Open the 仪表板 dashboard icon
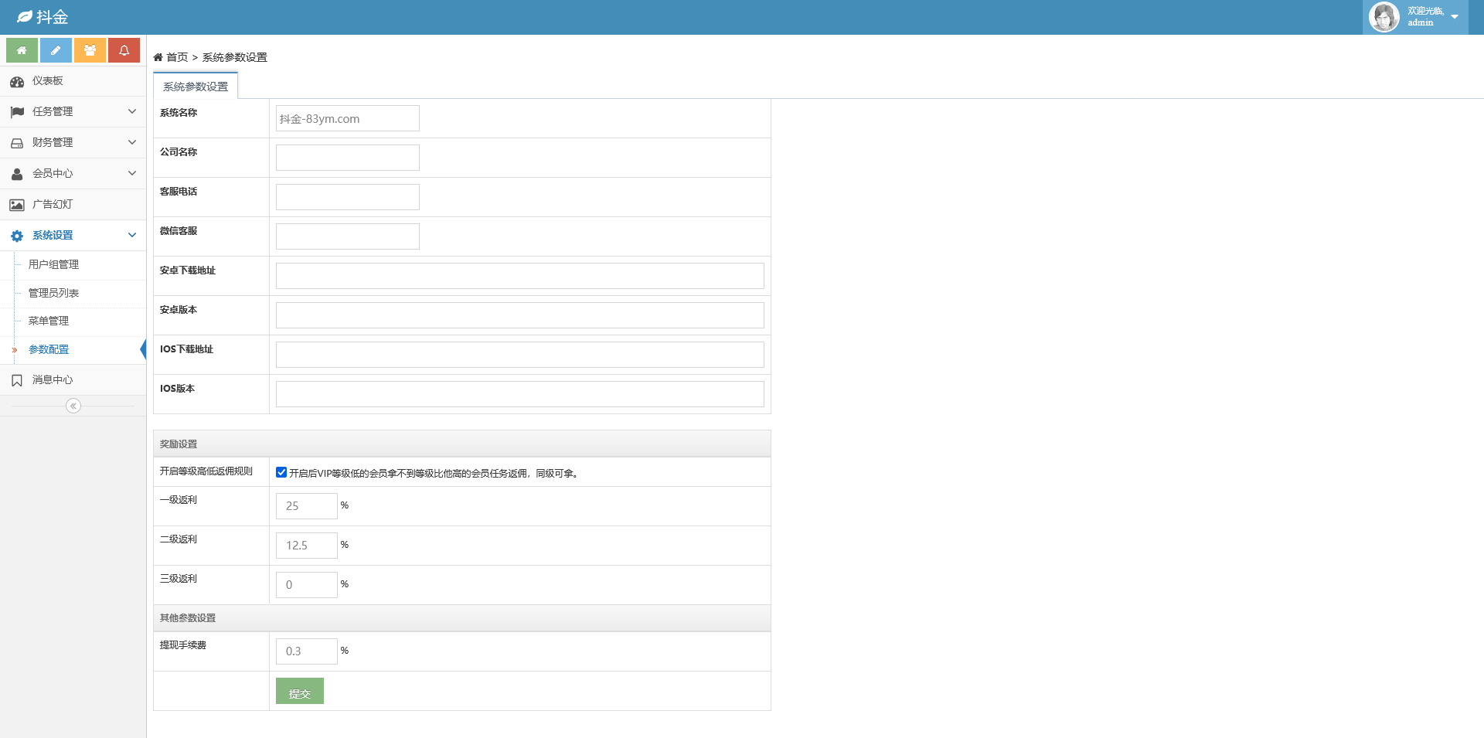1484x738 pixels. click(17, 81)
